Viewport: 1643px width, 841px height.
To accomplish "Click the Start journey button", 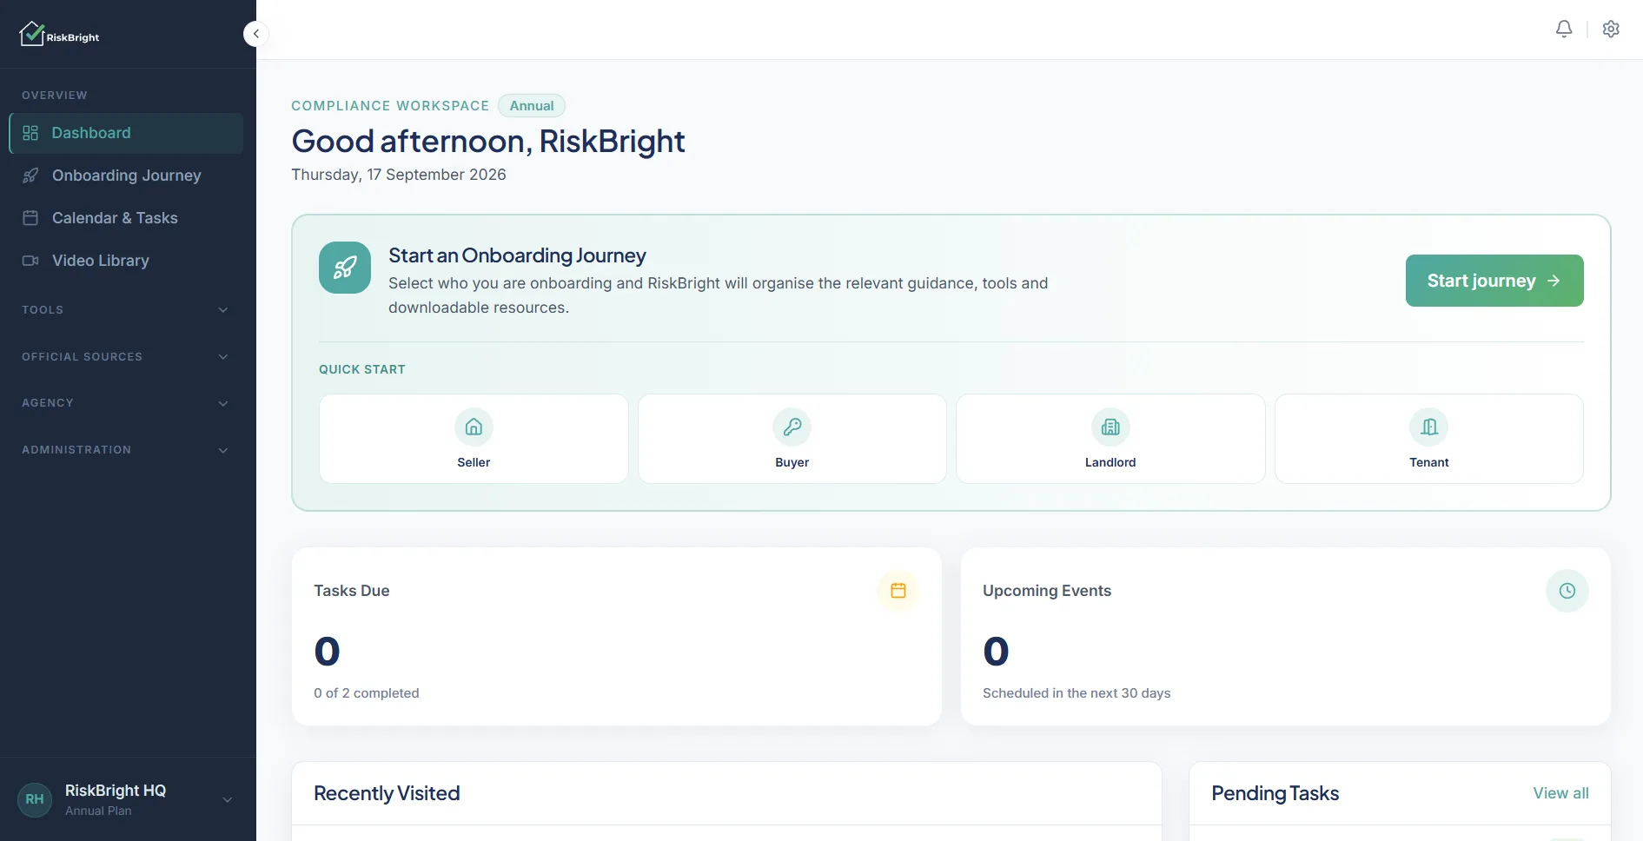I will click(1494, 281).
